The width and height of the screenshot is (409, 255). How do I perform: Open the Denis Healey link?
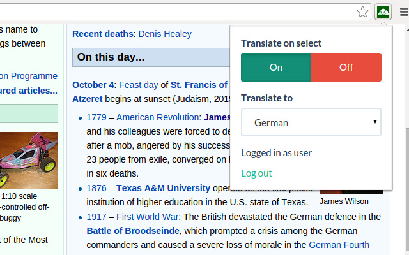click(165, 34)
